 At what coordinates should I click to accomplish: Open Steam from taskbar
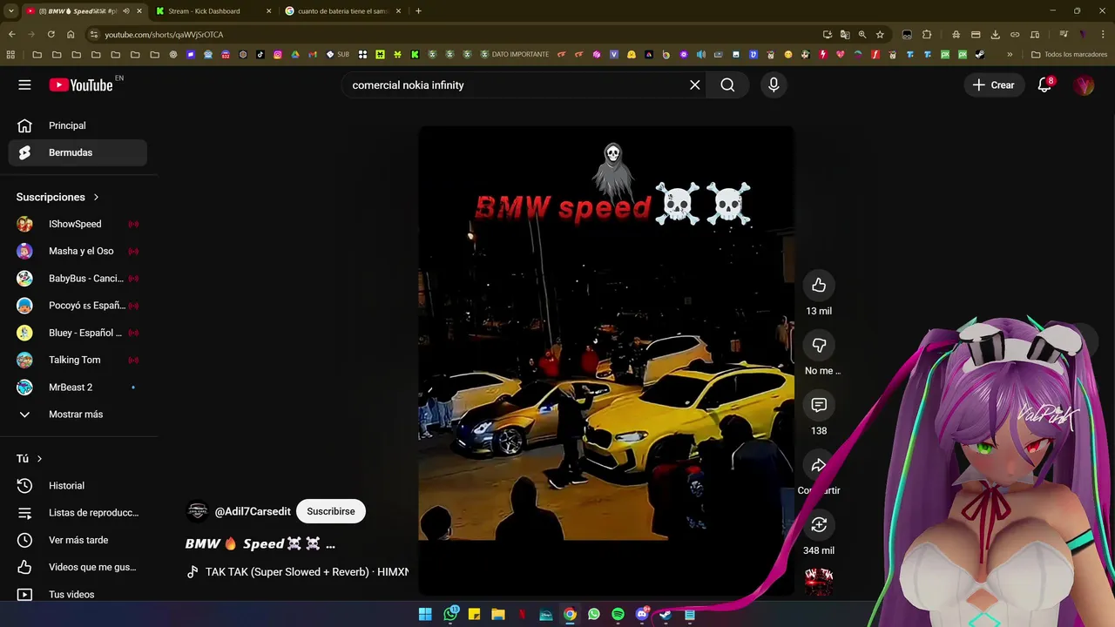[666, 614]
